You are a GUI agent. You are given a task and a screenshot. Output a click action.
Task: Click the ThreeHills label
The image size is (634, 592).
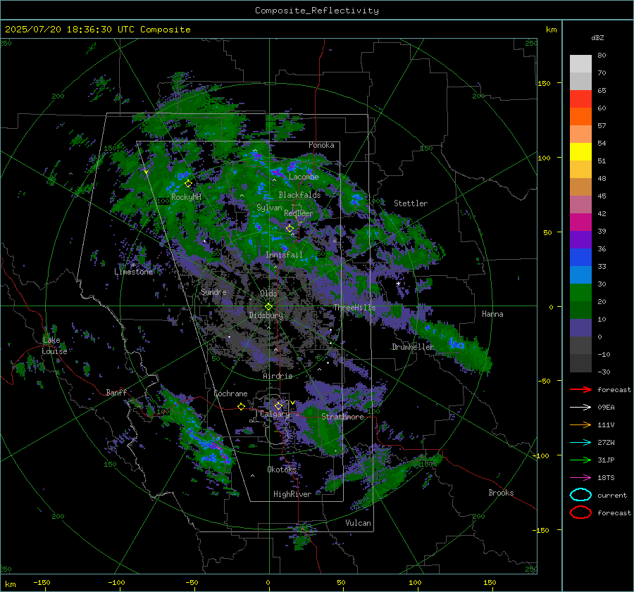354,308
